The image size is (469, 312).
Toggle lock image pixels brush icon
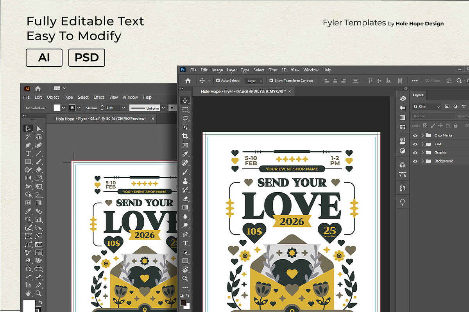pyautogui.click(x=432, y=126)
